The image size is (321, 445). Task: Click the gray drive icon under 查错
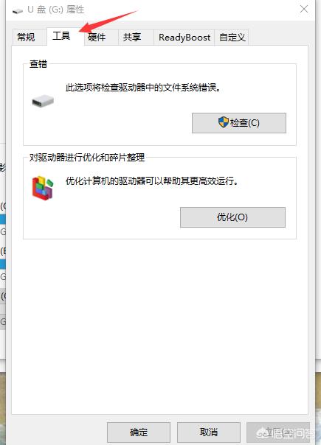[x=43, y=101]
